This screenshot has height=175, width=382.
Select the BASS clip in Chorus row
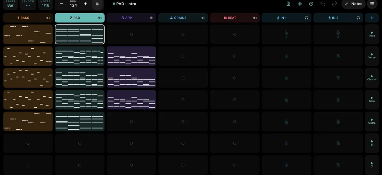(28, 78)
